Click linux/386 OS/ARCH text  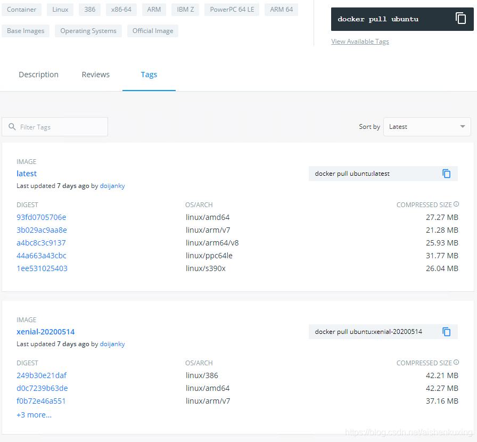(x=202, y=375)
